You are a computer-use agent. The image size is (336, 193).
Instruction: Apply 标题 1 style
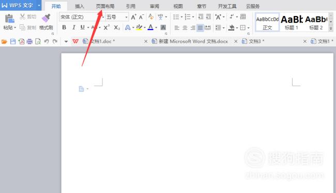292,23
